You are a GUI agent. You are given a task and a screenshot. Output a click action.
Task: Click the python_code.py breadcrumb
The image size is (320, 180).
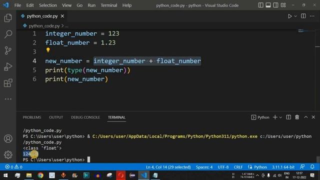[44, 26]
